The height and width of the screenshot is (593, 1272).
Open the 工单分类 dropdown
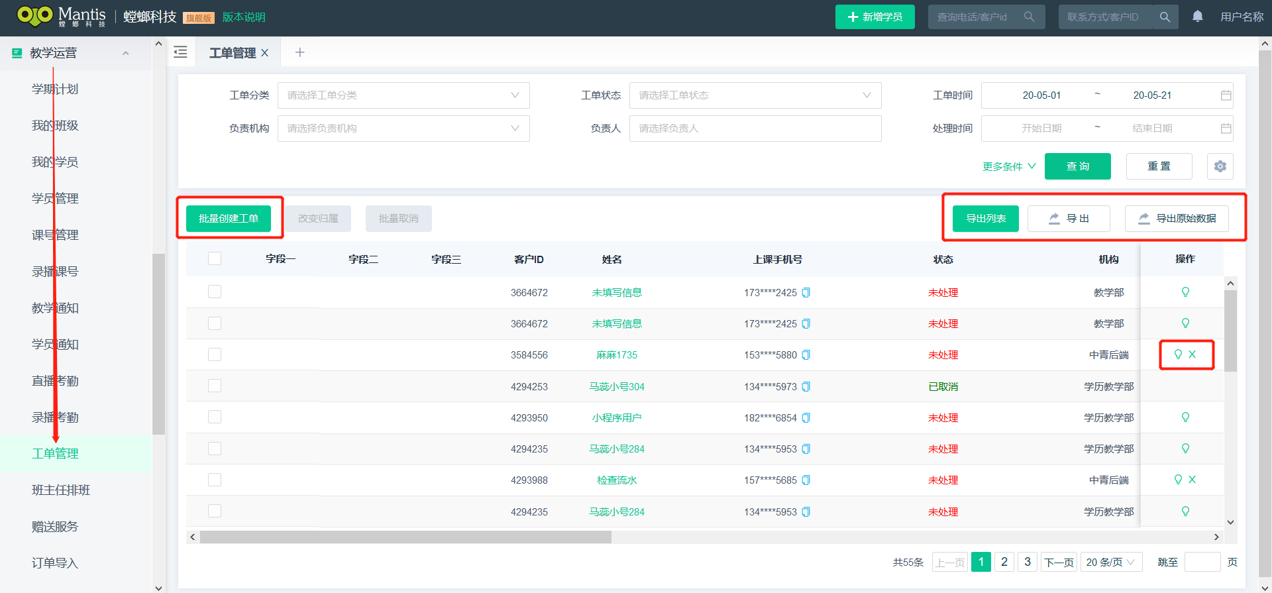pyautogui.click(x=403, y=95)
